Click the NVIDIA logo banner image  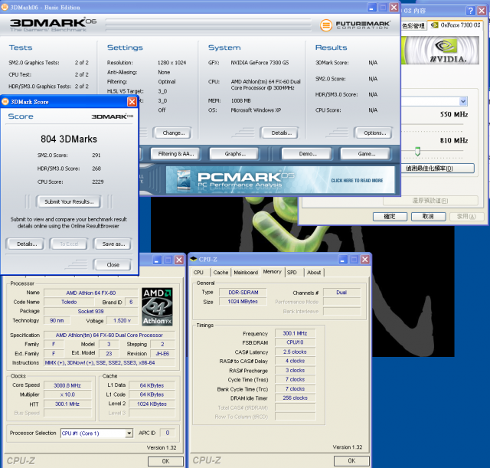pos(440,51)
